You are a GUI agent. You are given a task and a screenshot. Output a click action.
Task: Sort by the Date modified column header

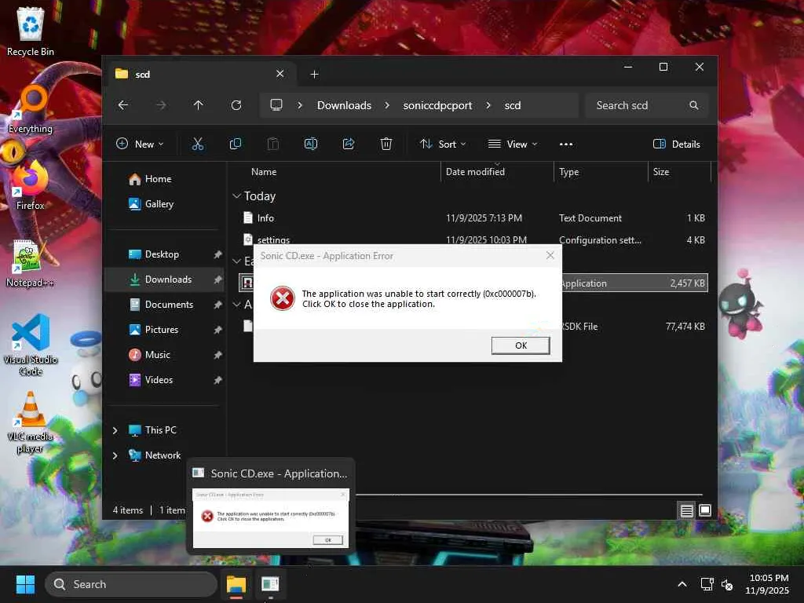coord(497,172)
